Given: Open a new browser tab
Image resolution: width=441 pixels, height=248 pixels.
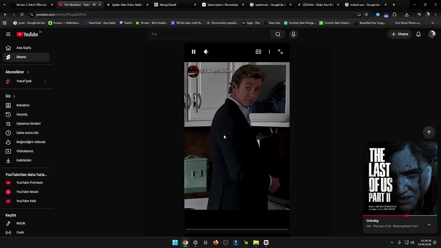Looking at the screenshot, I should [x=394, y=5].
